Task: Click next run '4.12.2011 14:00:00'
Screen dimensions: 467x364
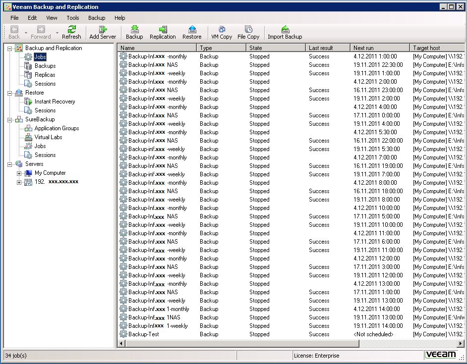Action: pyautogui.click(x=376, y=309)
